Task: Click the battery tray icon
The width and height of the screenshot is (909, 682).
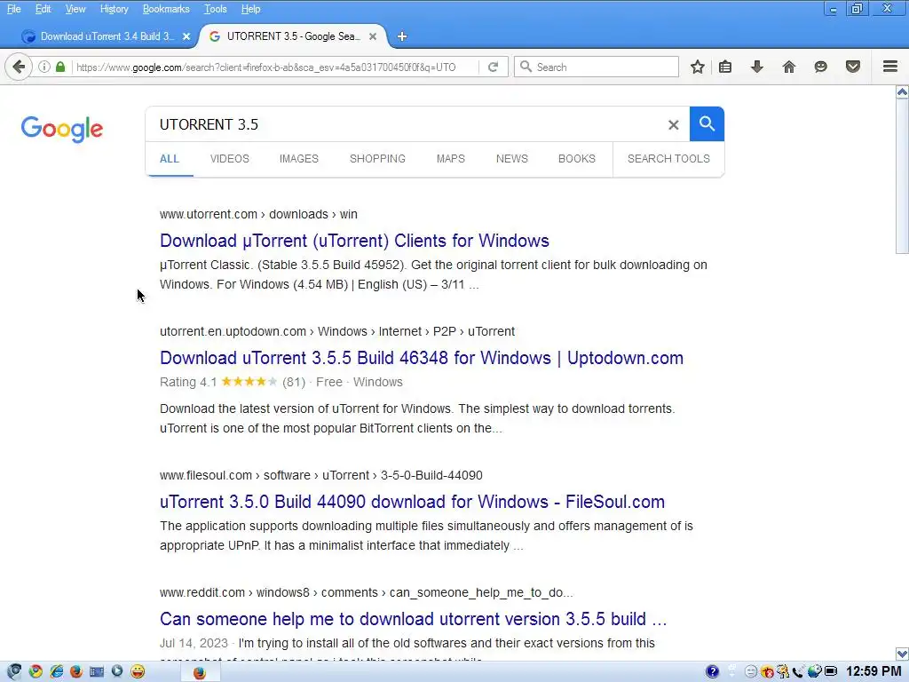Action: point(831,671)
